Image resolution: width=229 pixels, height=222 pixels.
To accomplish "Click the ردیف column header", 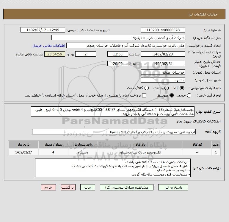I will [x=216, y=145].
